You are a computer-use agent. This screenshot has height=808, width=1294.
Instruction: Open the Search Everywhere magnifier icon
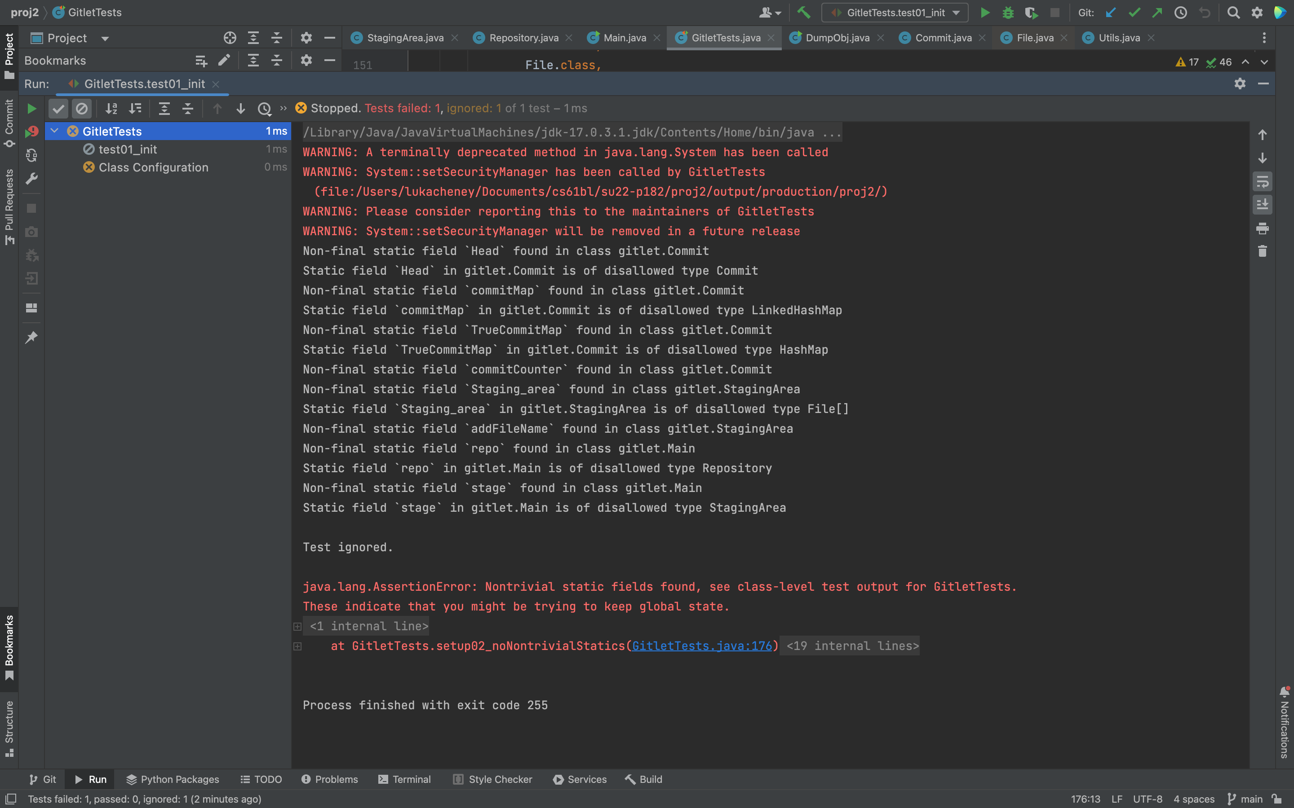[x=1234, y=12]
